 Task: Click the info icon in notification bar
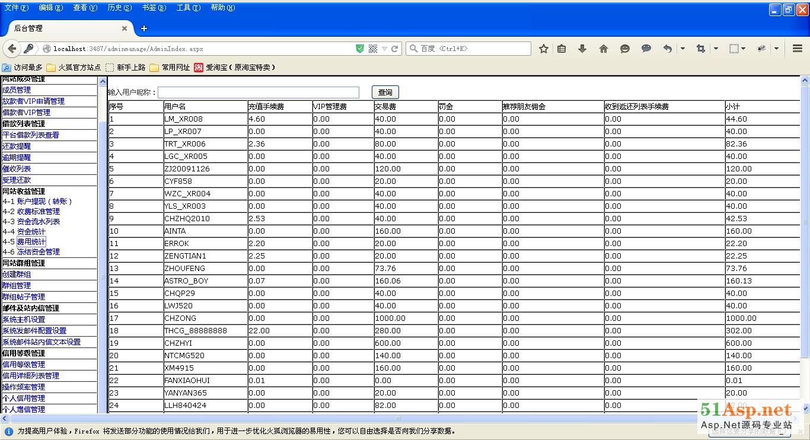click(x=8, y=432)
